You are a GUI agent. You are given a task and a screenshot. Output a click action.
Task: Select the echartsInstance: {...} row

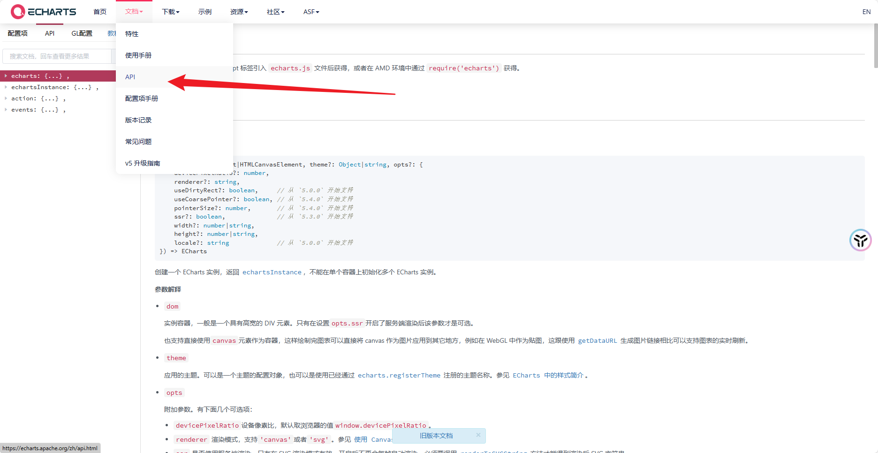58,87
